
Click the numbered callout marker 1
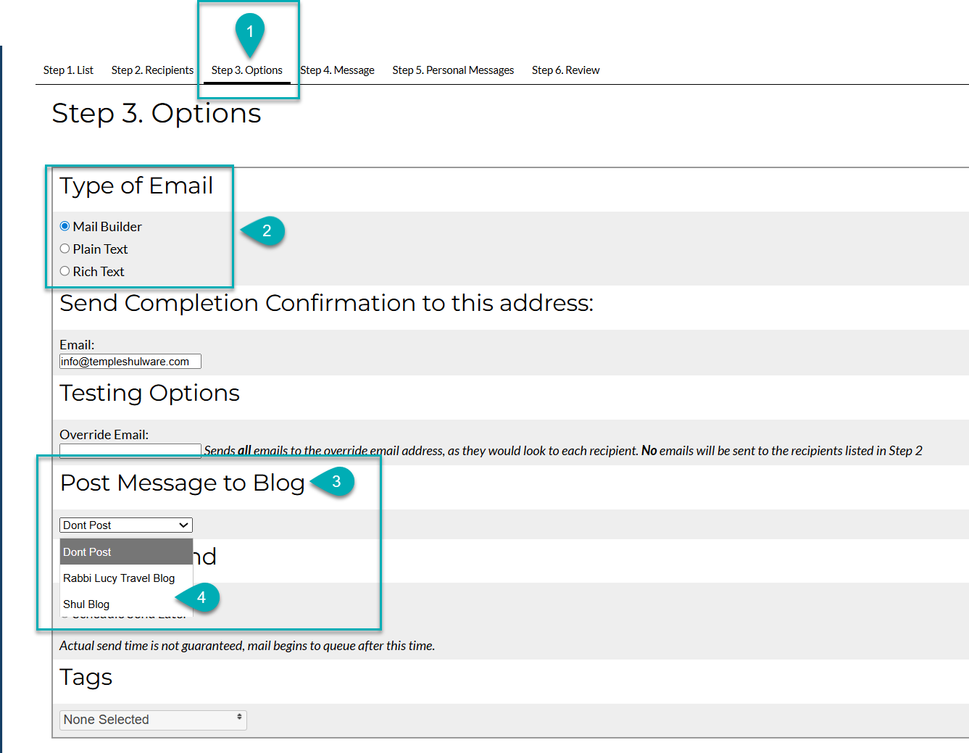pos(250,31)
